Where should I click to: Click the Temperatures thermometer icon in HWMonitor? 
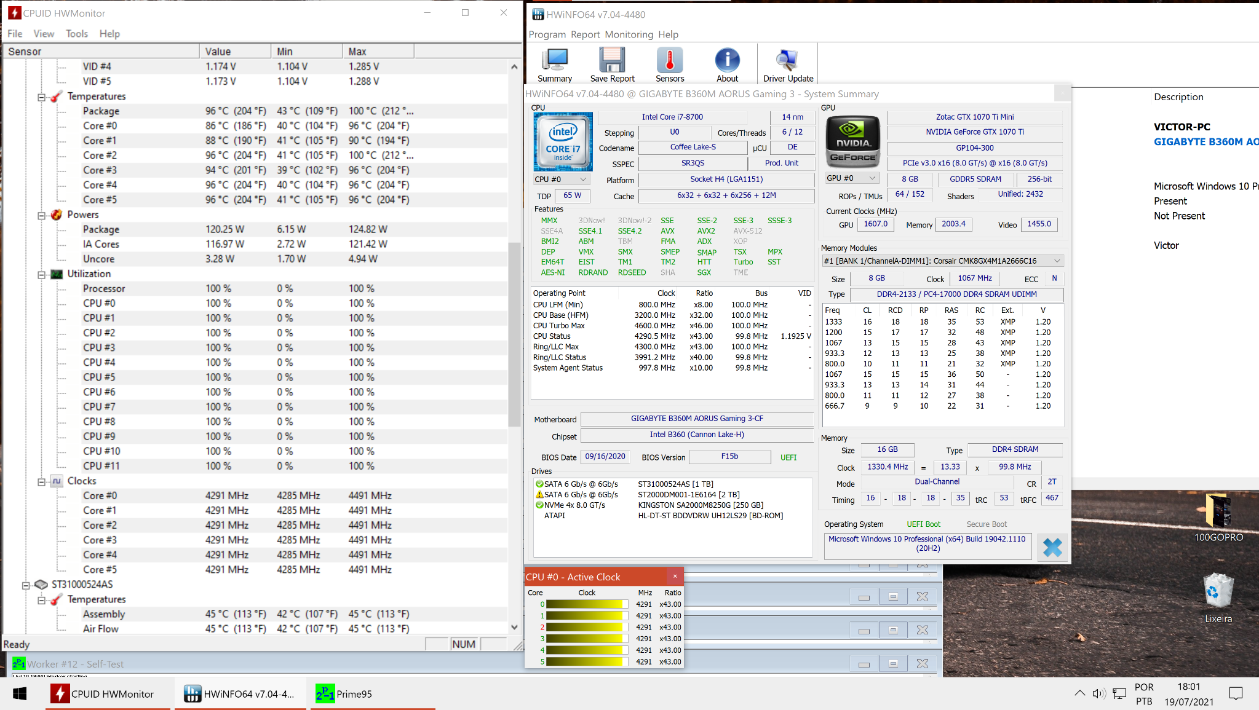pyautogui.click(x=57, y=97)
